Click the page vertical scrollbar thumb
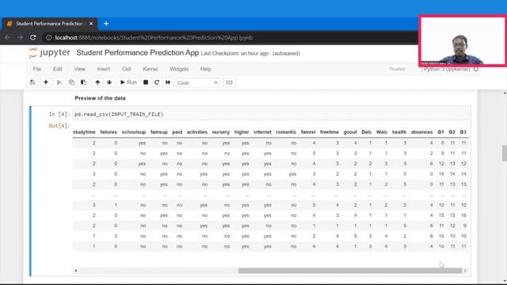This screenshot has height=285, width=507. [505, 153]
